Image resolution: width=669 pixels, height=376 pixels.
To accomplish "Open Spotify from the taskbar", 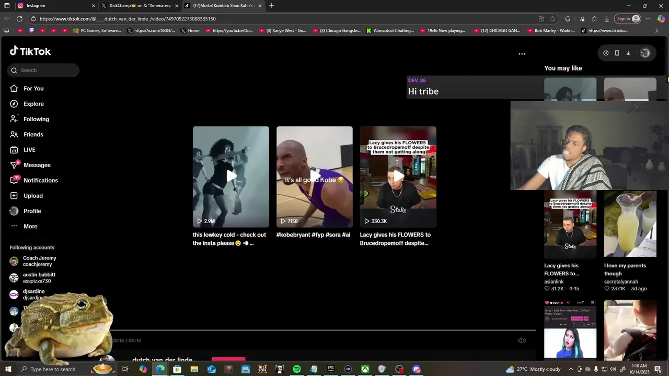I will click(x=297, y=369).
